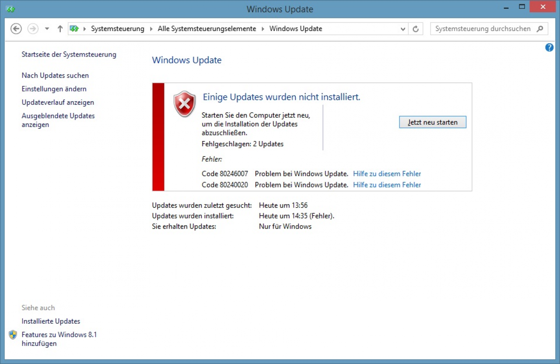
Task: Open Einstellungen ändern
Action: pos(54,89)
